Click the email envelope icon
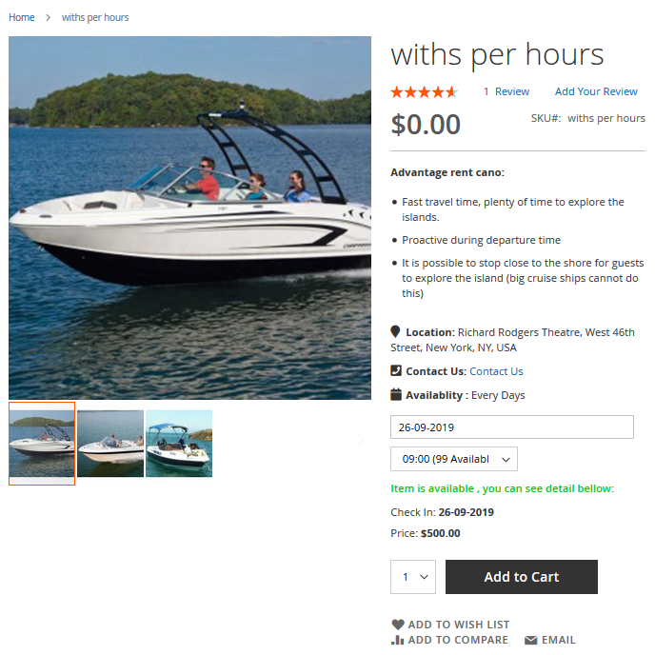This screenshot has height=655, width=655. click(530, 640)
